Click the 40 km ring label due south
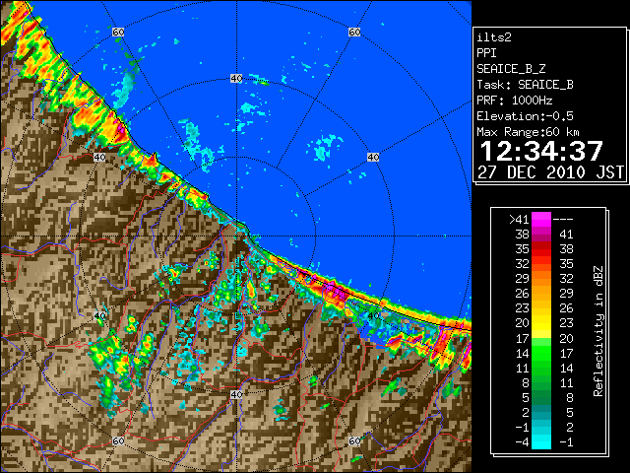 pos(236,394)
